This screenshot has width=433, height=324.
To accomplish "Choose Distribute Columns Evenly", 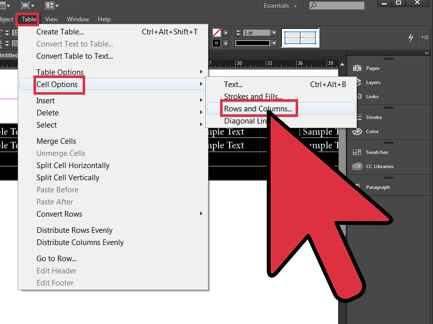I will coord(113,242).
